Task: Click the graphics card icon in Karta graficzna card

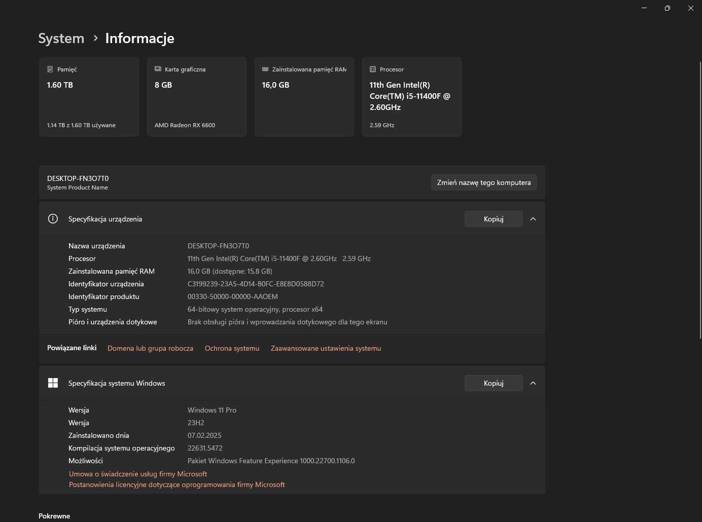Action: (158, 69)
